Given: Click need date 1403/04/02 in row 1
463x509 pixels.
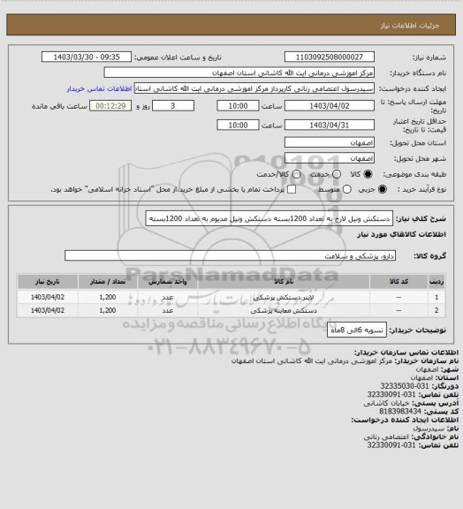Looking at the screenshot, I should 48,297.
